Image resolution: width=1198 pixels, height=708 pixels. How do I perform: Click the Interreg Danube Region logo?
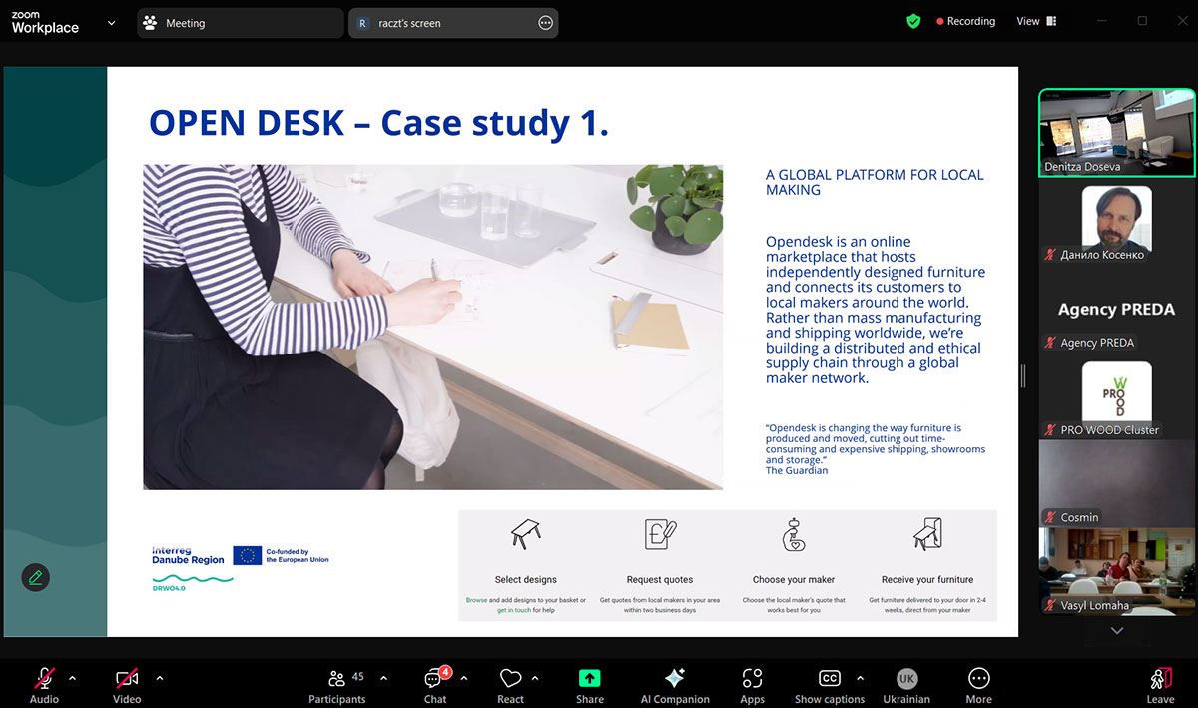coord(188,556)
